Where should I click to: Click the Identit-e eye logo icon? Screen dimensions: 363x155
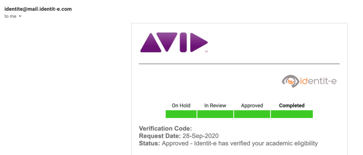(x=290, y=81)
